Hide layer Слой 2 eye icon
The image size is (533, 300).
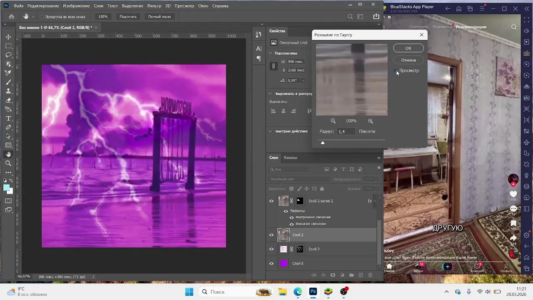[x=271, y=235]
